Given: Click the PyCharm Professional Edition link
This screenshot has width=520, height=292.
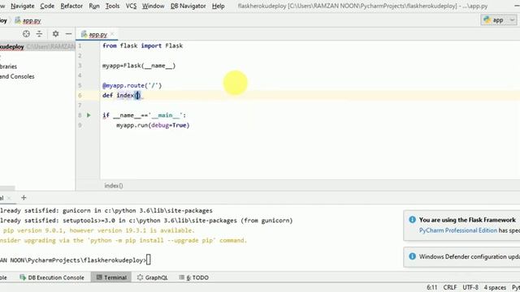Looking at the screenshot, I should pos(458,230).
